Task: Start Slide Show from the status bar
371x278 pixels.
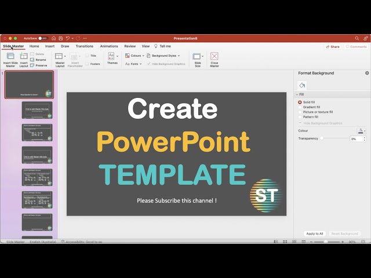Action: click(x=304, y=242)
